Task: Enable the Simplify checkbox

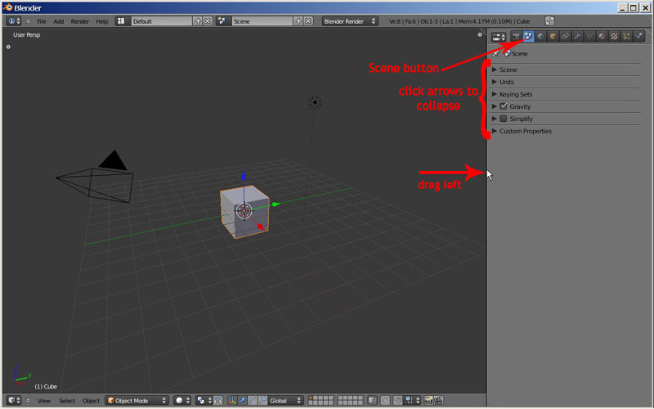Action: (504, 119)
